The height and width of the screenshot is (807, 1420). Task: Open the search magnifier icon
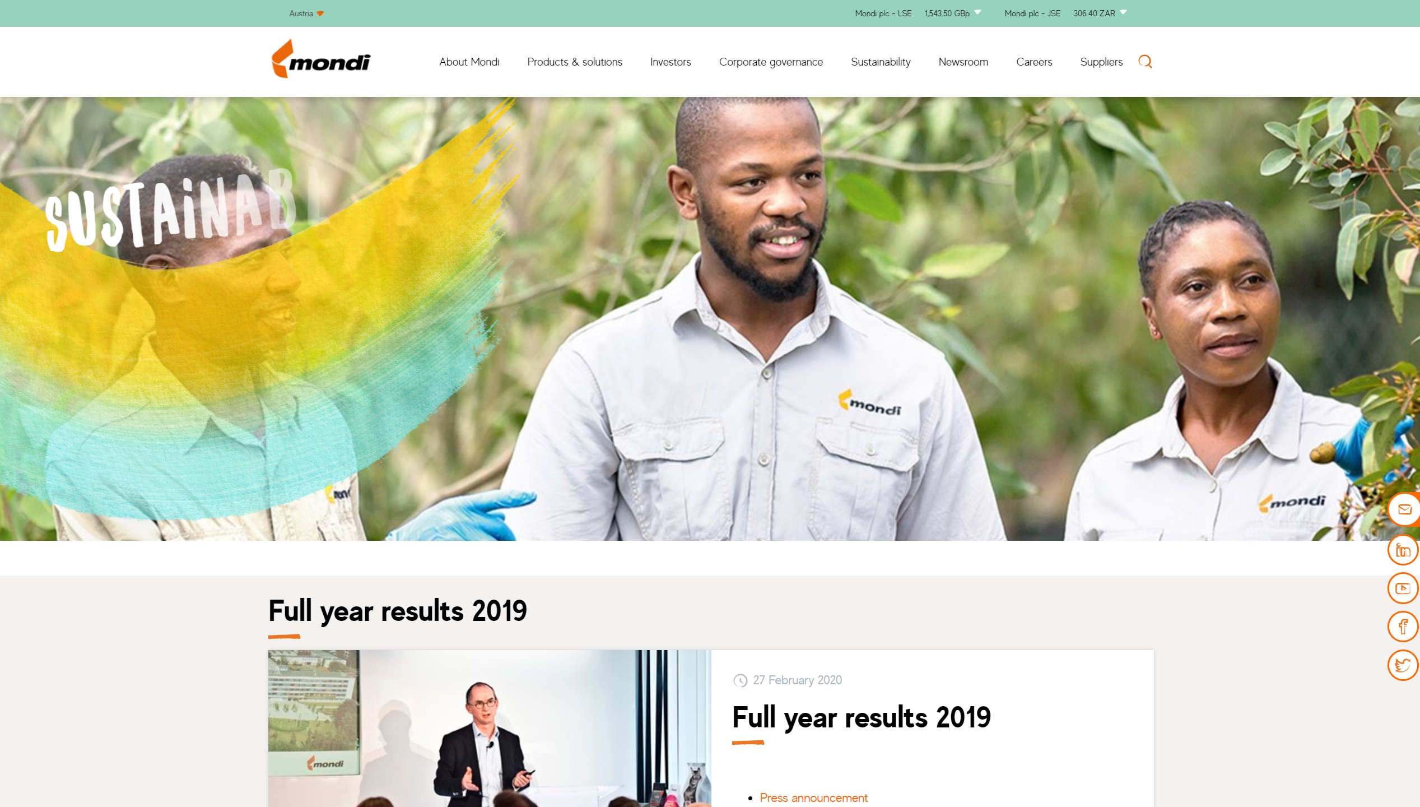(x=1145, y=62)
